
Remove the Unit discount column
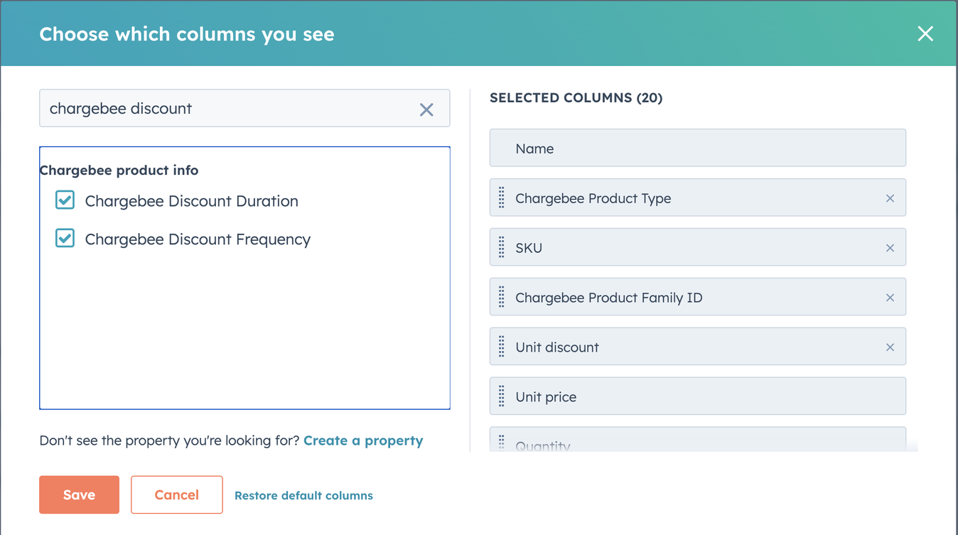click(889, 347)
